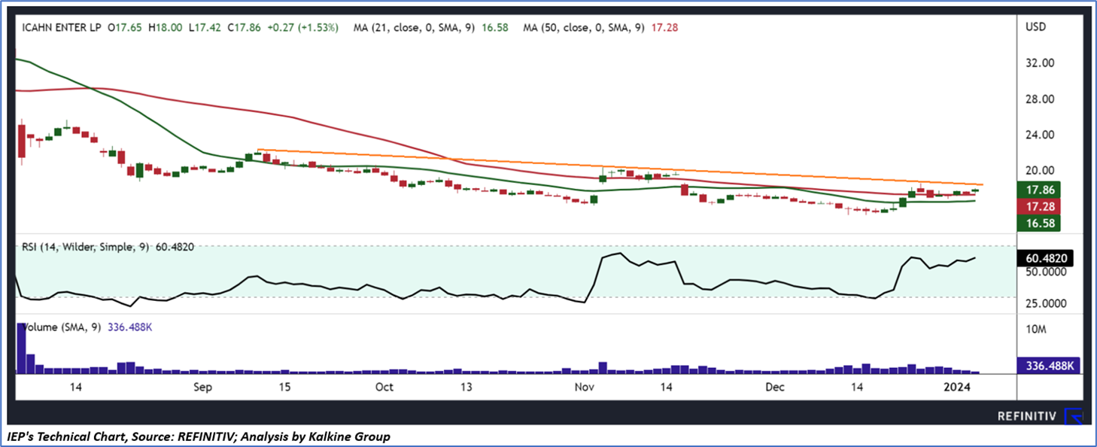Click the 2024 label on time axis
1097x447 pixels.
(x=957, y=387)
